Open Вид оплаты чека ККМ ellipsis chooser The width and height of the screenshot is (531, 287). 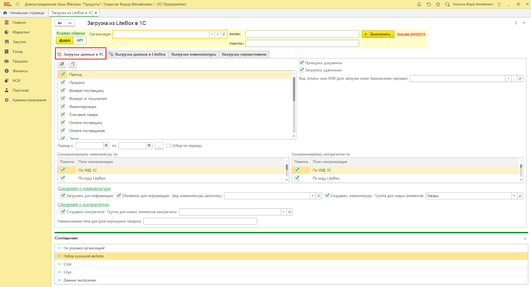[x=514, y=79]
